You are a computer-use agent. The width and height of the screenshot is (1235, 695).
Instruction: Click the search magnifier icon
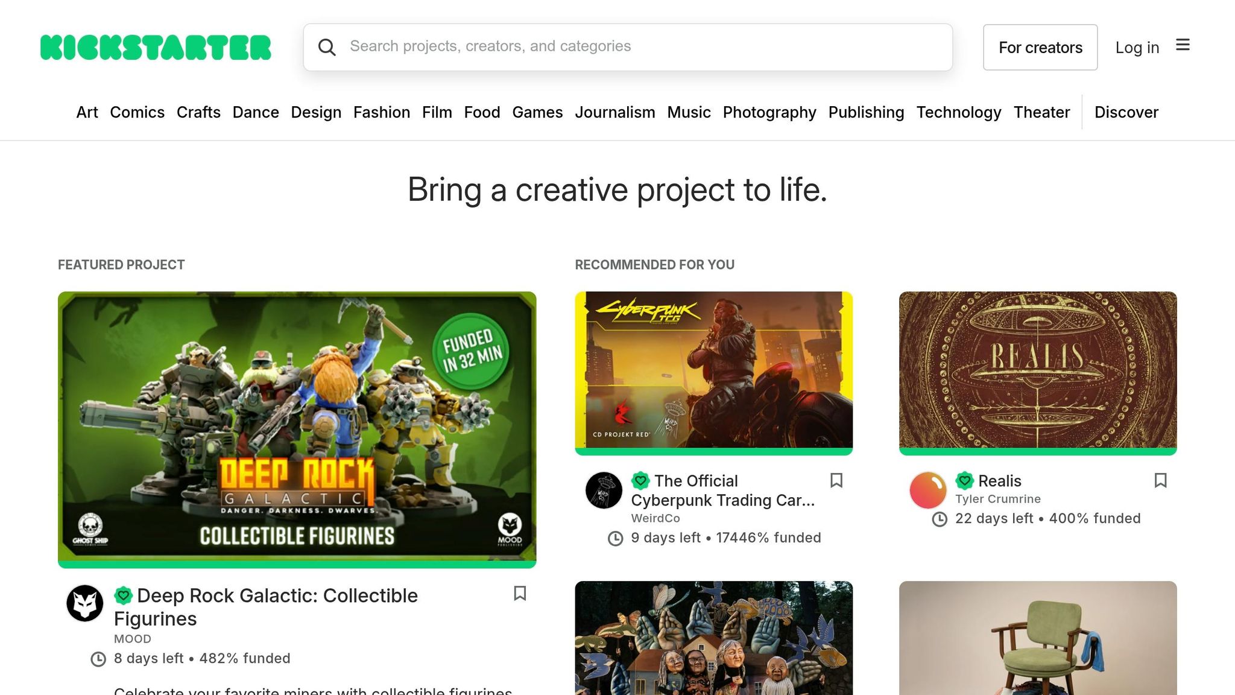pos(327,46)
